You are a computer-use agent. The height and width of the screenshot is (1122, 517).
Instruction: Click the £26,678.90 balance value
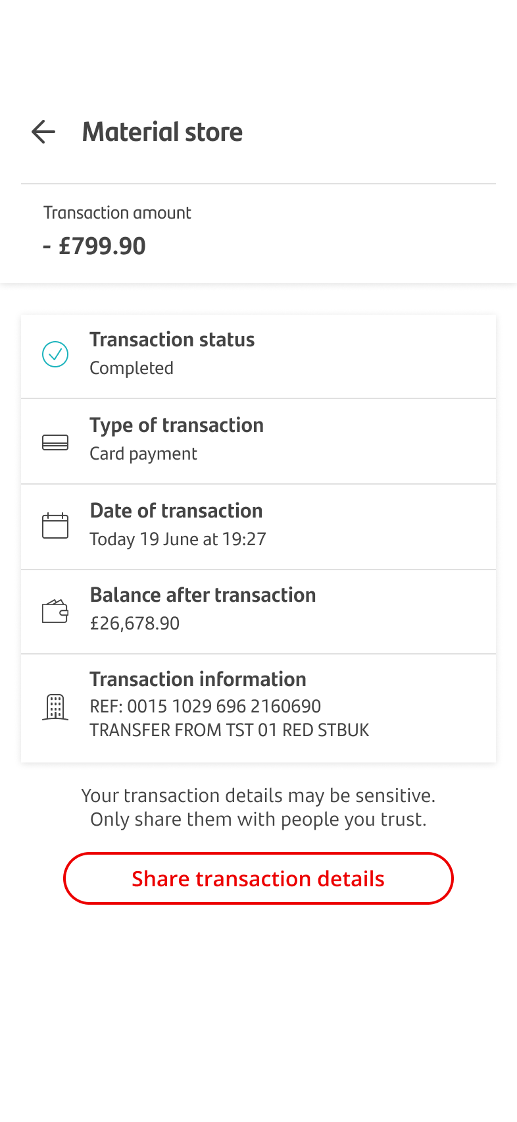[135, 624]
